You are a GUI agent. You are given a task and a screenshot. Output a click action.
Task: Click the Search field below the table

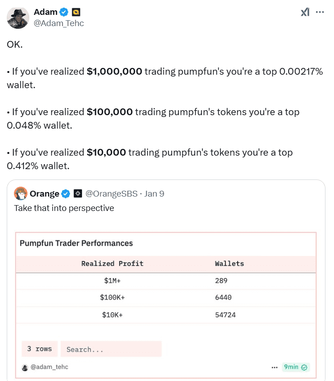pos(111,349)
